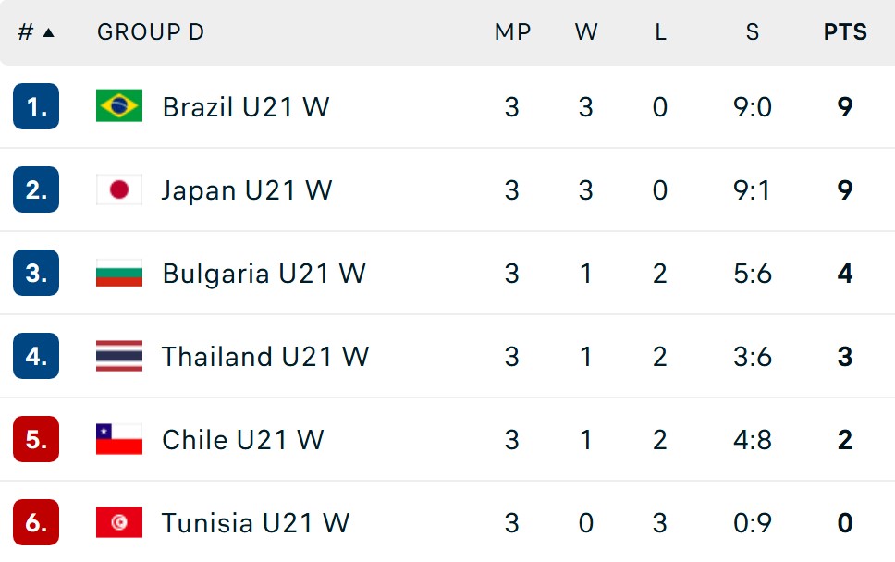Select the blue rank 1 badge
895x562 pixels.
tap(36, 106)
